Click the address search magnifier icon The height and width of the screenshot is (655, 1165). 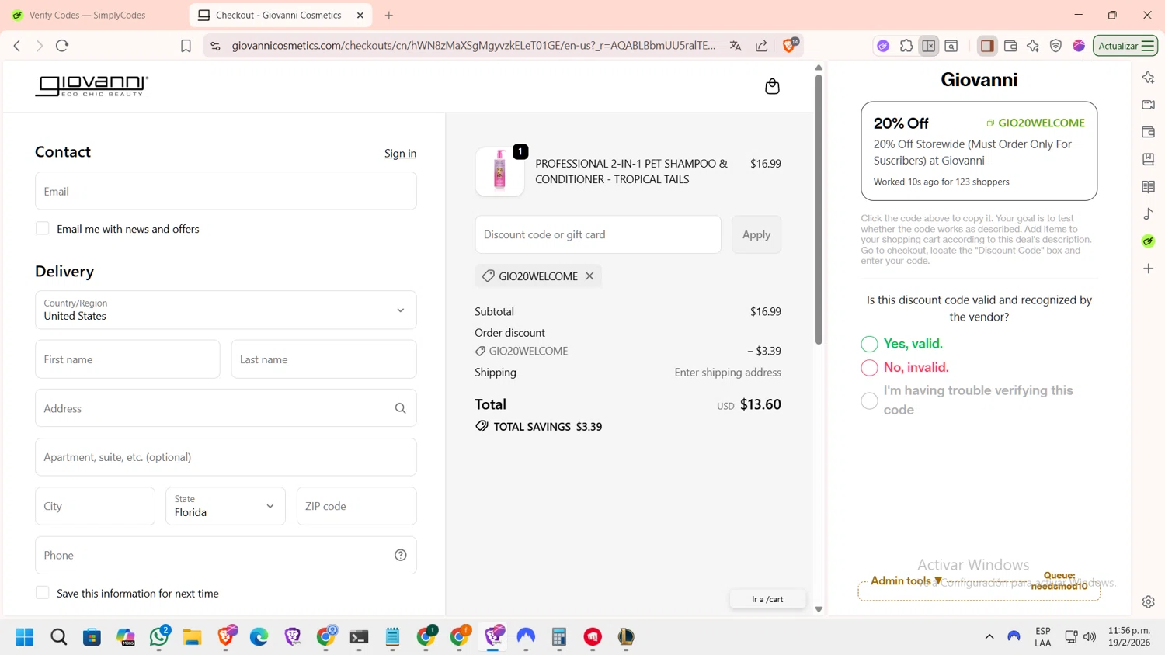[400, 408]
